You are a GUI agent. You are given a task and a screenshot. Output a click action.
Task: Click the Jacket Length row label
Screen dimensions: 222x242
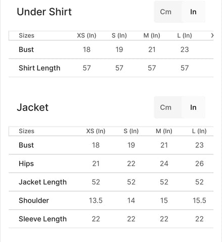pyautogui.click(x=42, y=182)
